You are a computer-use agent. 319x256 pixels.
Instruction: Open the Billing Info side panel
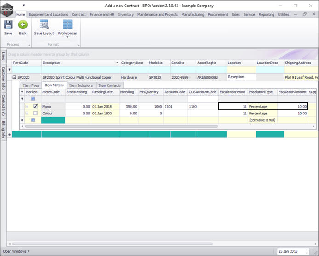4,130
